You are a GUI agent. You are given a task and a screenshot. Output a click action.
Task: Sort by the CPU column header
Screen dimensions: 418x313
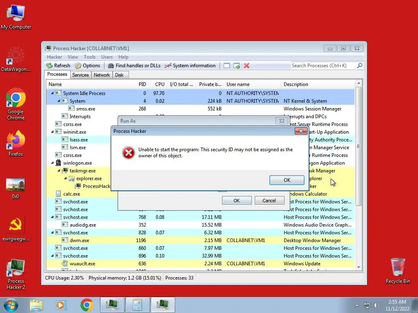157,84
